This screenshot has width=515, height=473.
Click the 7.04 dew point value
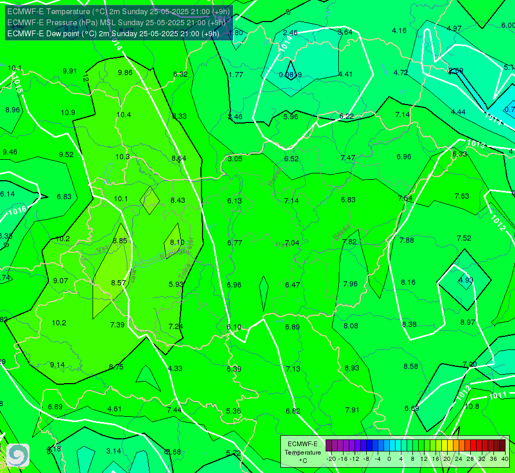click(292, 243)
